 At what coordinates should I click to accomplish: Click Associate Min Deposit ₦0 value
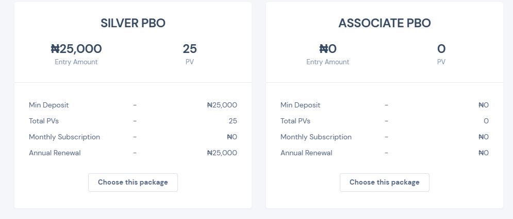tap(484, 105)
